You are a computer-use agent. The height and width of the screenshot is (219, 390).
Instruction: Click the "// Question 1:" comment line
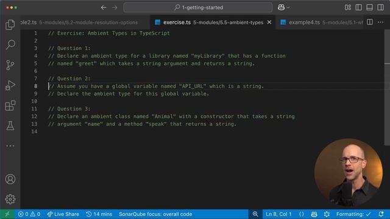69,48
